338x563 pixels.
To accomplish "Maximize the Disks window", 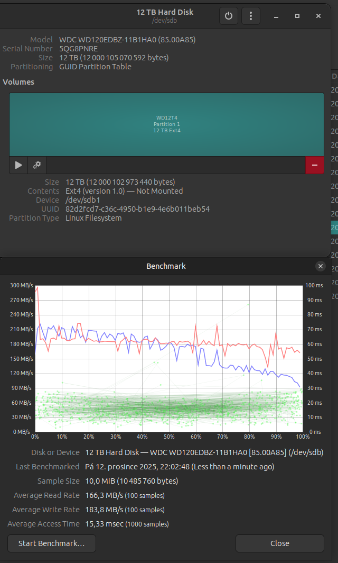I will point(297,16).
